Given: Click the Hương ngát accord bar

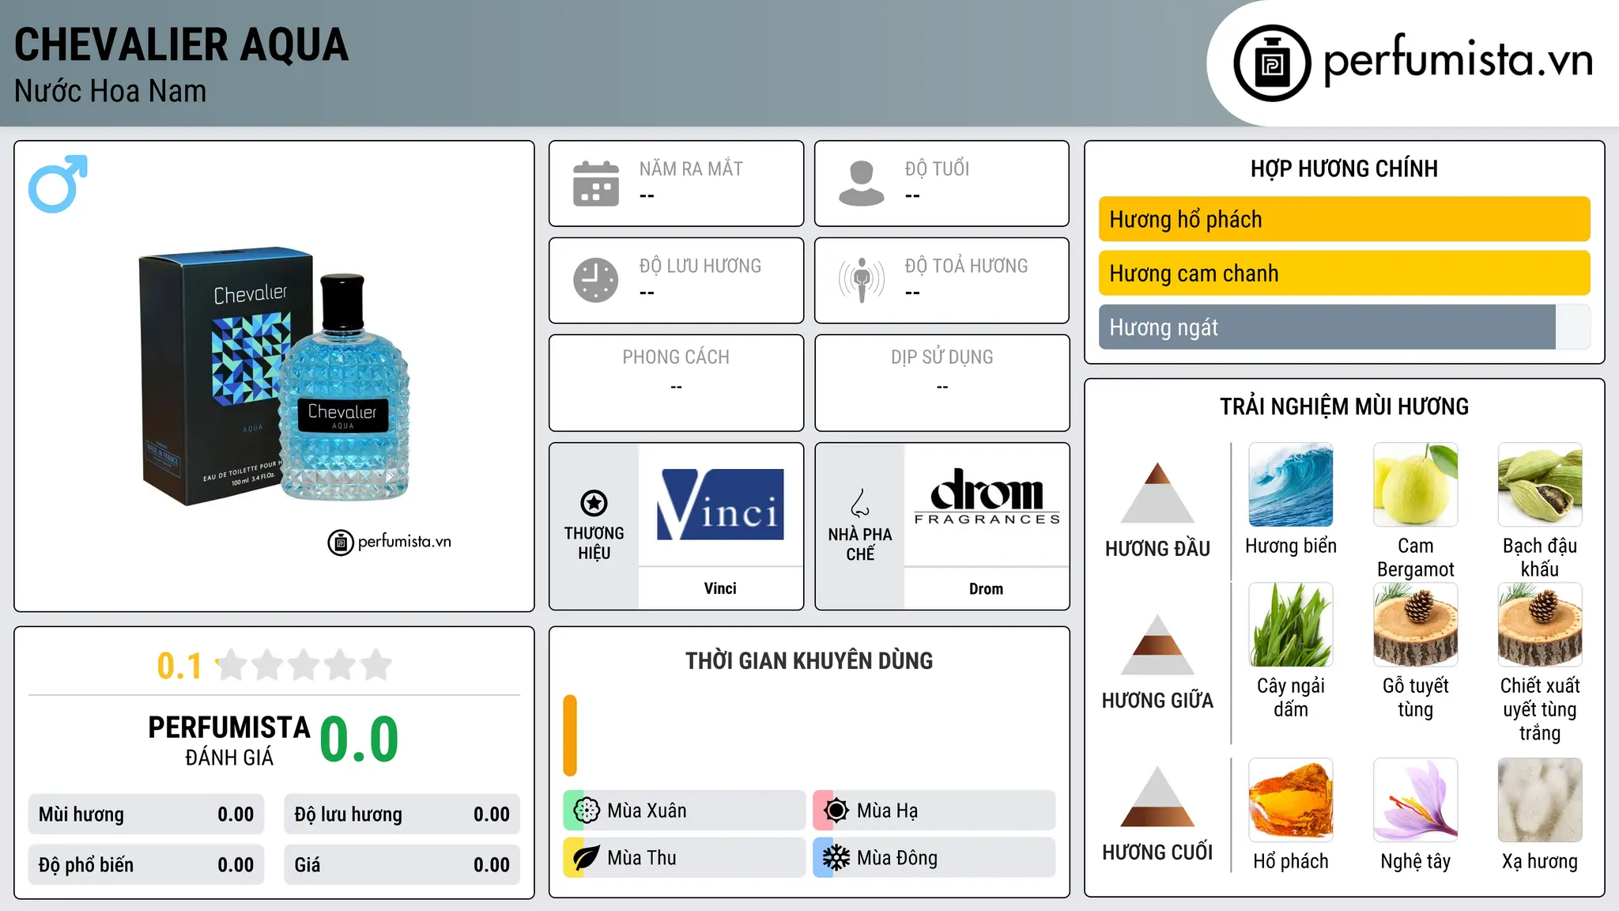Looking at the screenshot, I should (1345, 327).
